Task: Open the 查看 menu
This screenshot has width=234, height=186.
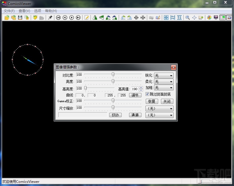Action: (x=24, y=11)
